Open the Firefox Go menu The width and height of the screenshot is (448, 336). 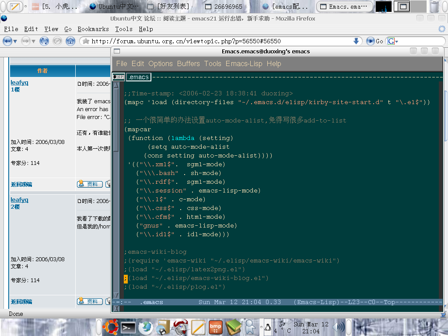point(68,29)
